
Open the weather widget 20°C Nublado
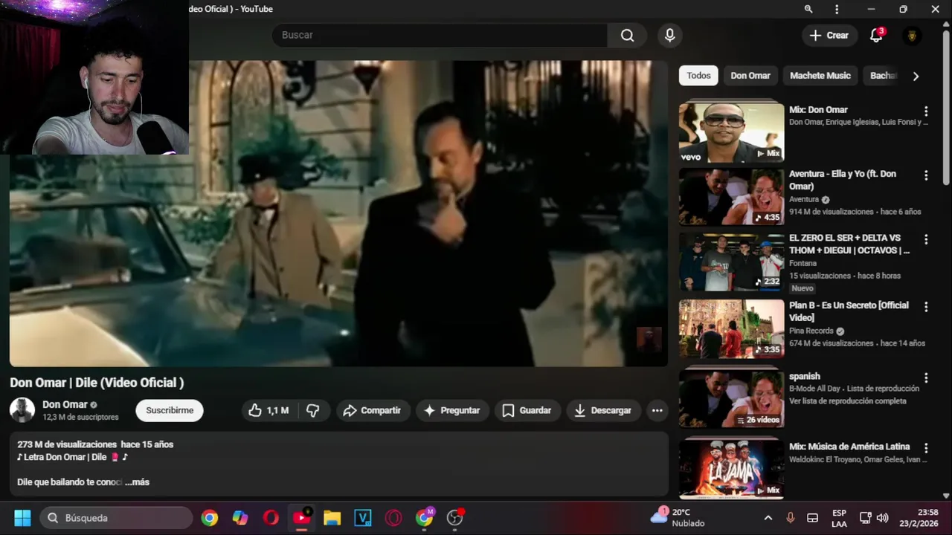[678, 518]
